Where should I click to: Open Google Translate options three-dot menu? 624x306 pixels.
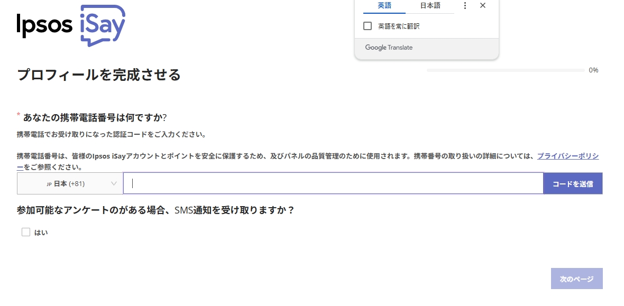[465, 6]
